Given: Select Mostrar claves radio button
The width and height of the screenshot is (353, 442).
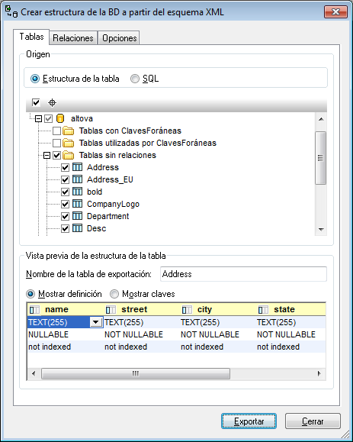Looking at the screenshot, I should [114, 294].
